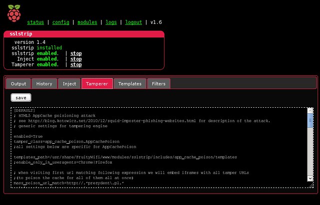Select the Tamperer tab
The width and height of the screenshot is (320, 205).
(97, 84)
